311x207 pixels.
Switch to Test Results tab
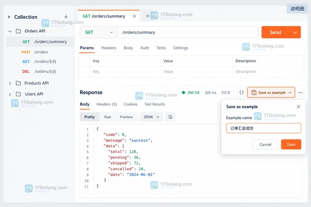coord(155,104)
